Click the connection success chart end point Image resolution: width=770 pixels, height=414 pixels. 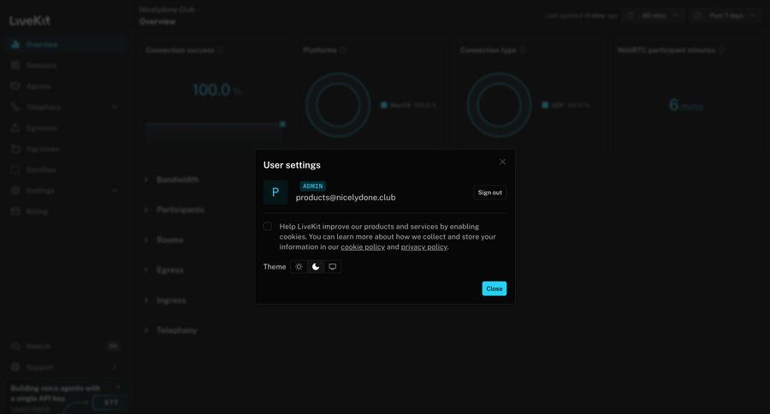click(x=282, y=124)
